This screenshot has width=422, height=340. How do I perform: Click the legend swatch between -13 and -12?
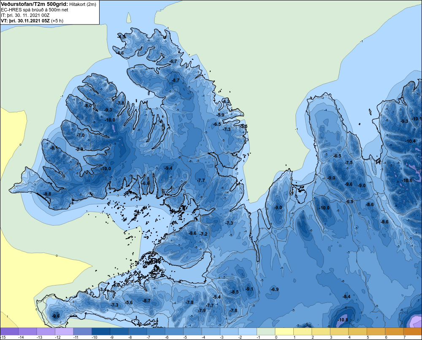[x=46, y=332]
